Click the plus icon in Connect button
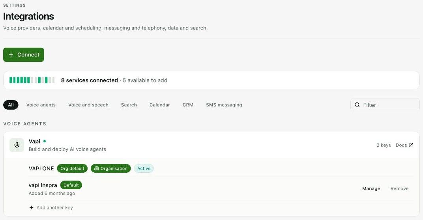Screen dimensions: 423x220 [x=11, y=55]
